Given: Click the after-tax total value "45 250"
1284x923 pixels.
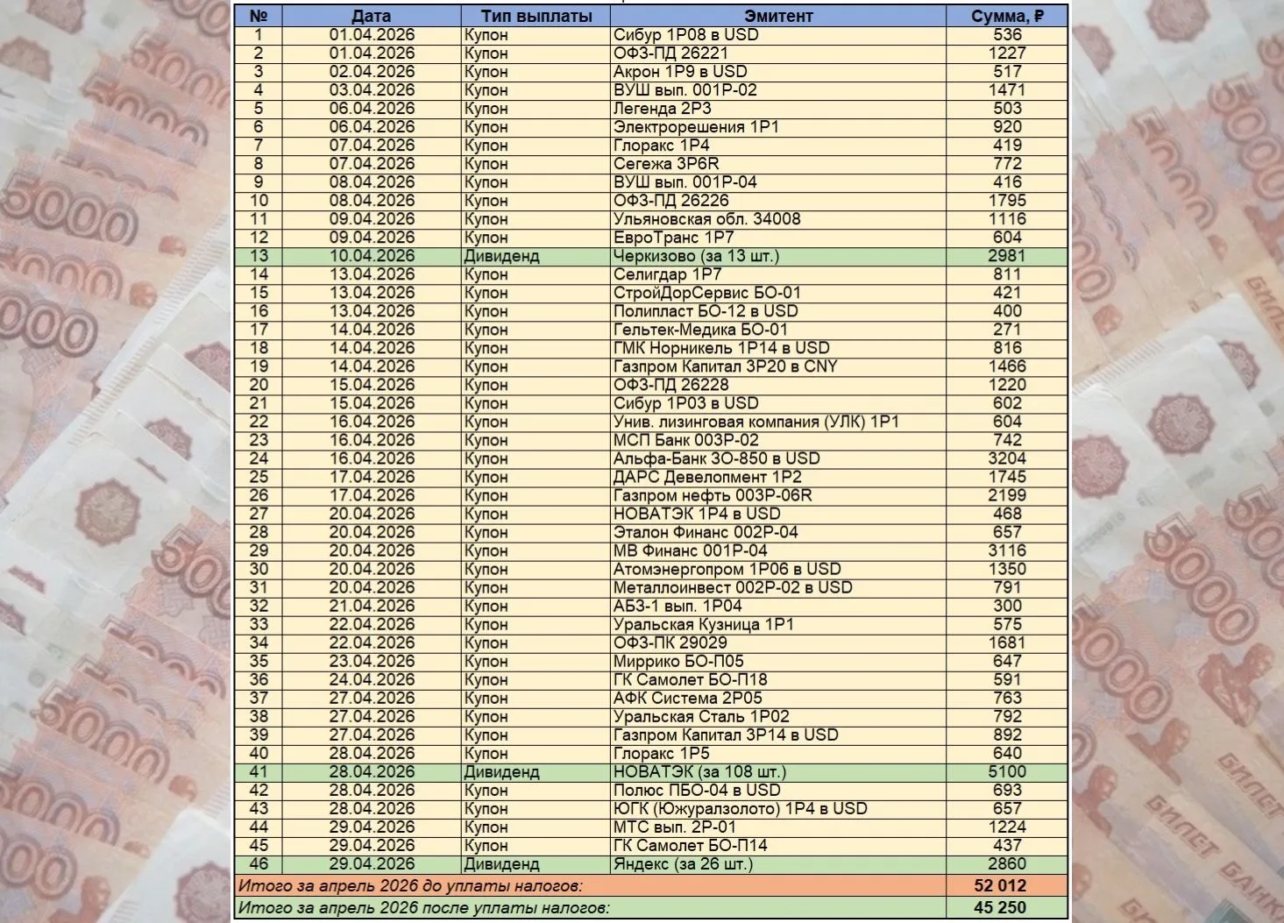Looking at the screenshot, I should click(x=1000, y=907).
